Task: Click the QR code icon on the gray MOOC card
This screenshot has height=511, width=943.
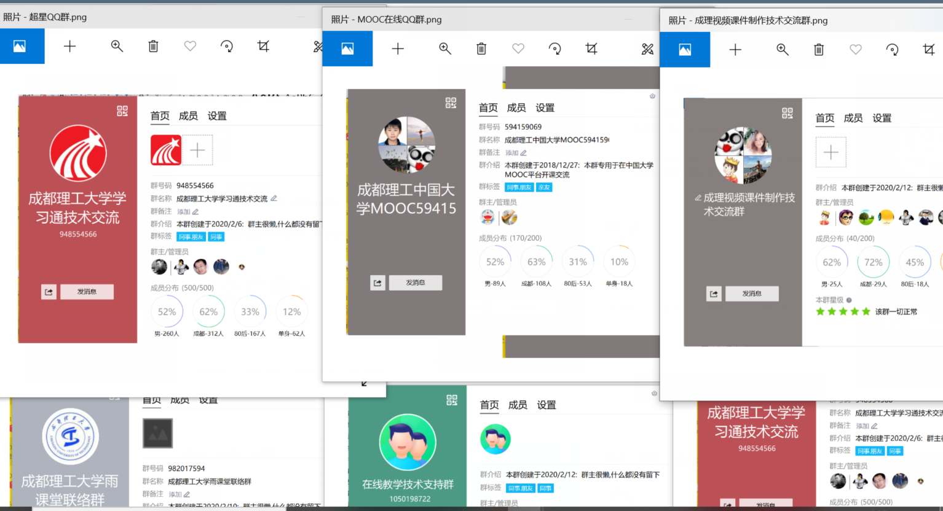Action: point(451,103)
